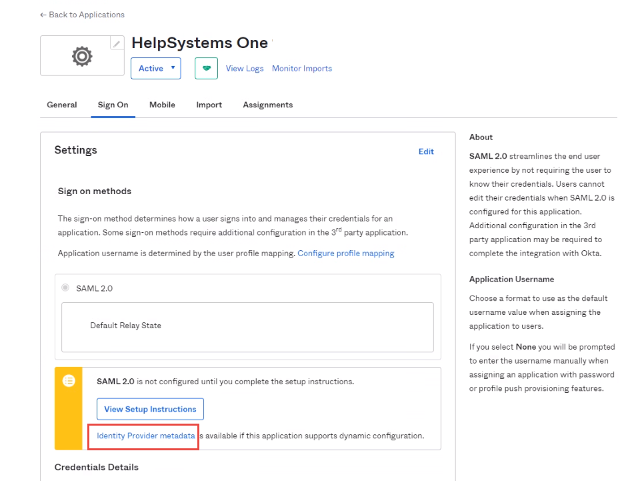
Task: Open Configure profile mapping link
Action: 345,254
